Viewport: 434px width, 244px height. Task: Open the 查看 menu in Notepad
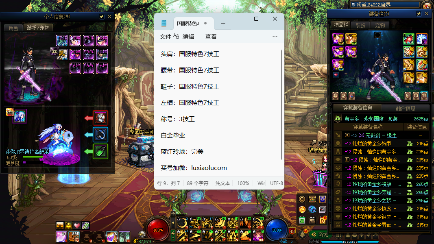211,37
